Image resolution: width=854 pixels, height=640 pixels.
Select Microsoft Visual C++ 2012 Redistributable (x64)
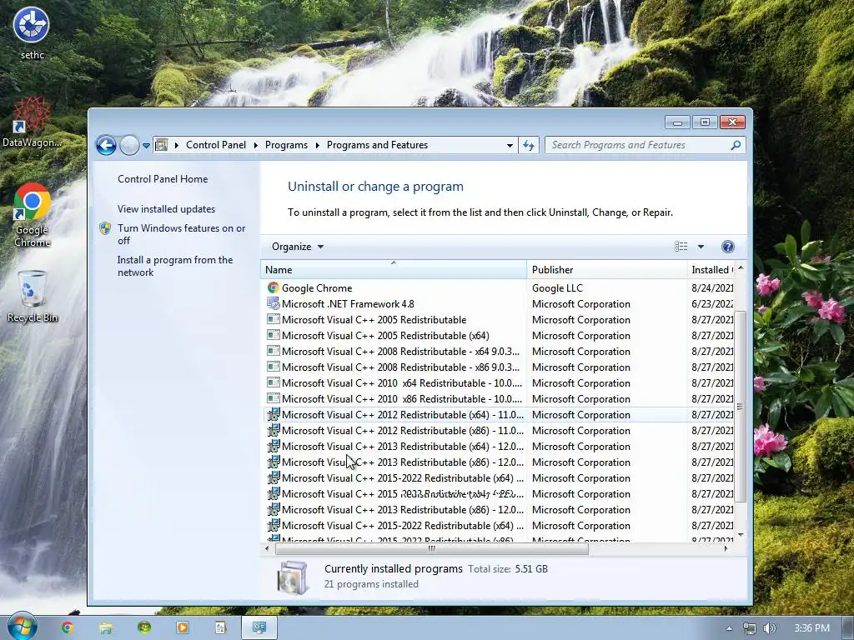(x=403, y=415)
